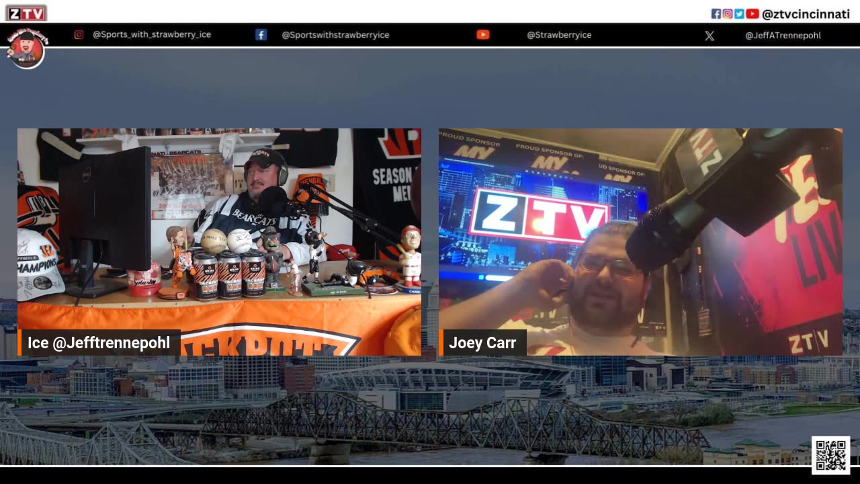860x484 pixels.
Task: Click the YouTube icon beside @Strawberryice
Action: tap(483, 35)
